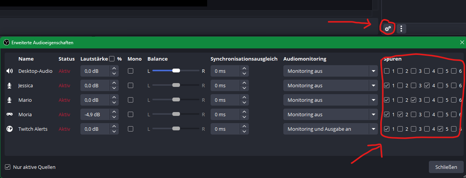Image resolution: width=466 pixels, height=178 pixels.
Task: Enable Mono for Desktop-Audio
Action: [131, 71]
